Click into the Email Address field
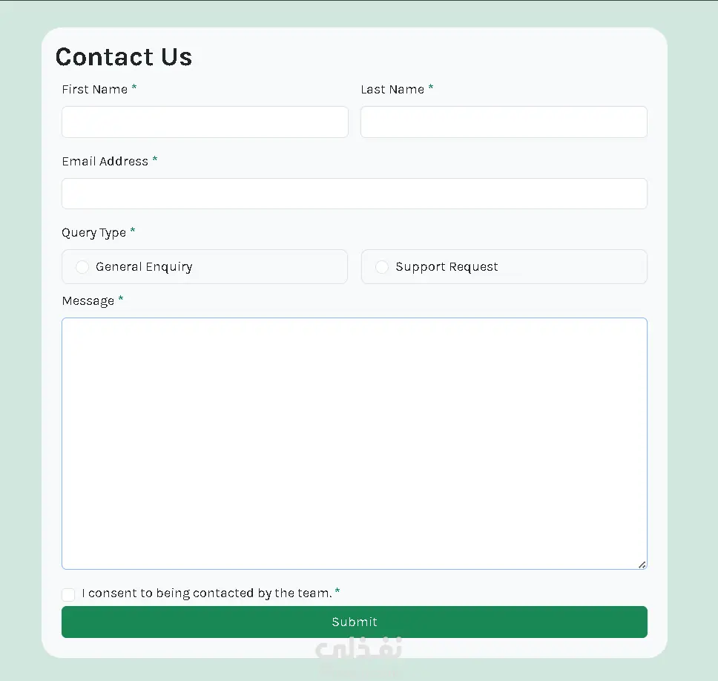Screen dimensions: 718x681 point(354,194)
